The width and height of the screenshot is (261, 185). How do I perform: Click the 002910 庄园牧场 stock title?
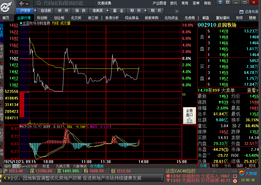click(217, 25)
